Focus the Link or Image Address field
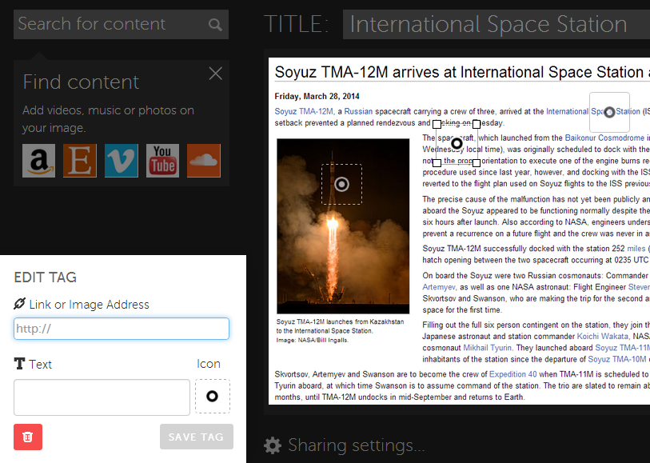Image resolution: width=650 pixels, height=463 pixels. coord(122,329)
